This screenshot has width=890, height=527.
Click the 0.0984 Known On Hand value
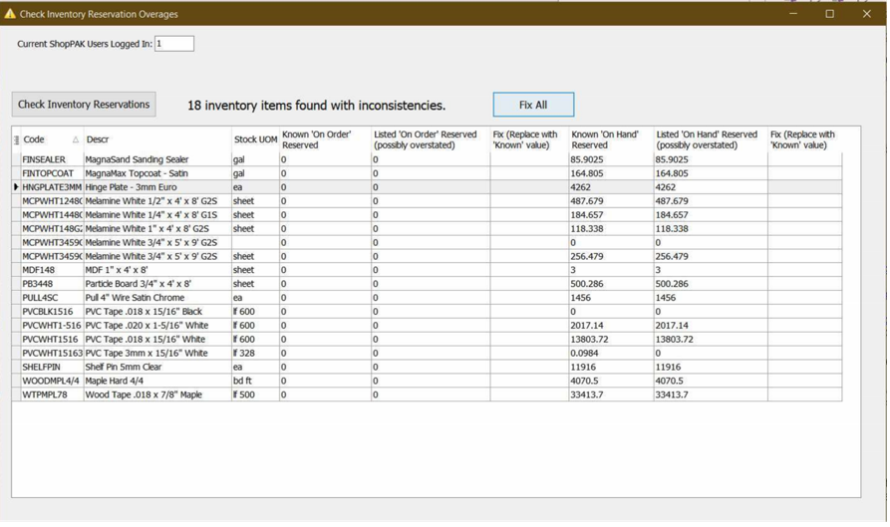point(609,354)
